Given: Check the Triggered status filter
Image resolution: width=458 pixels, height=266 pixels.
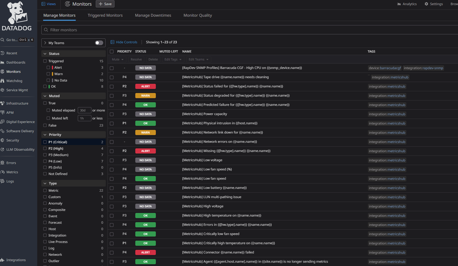Looking at the screenshot, I should [x=45, y=61].
